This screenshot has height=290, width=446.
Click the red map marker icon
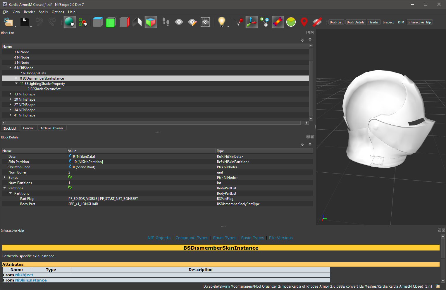pyautogui.click(x=304, y=22)
